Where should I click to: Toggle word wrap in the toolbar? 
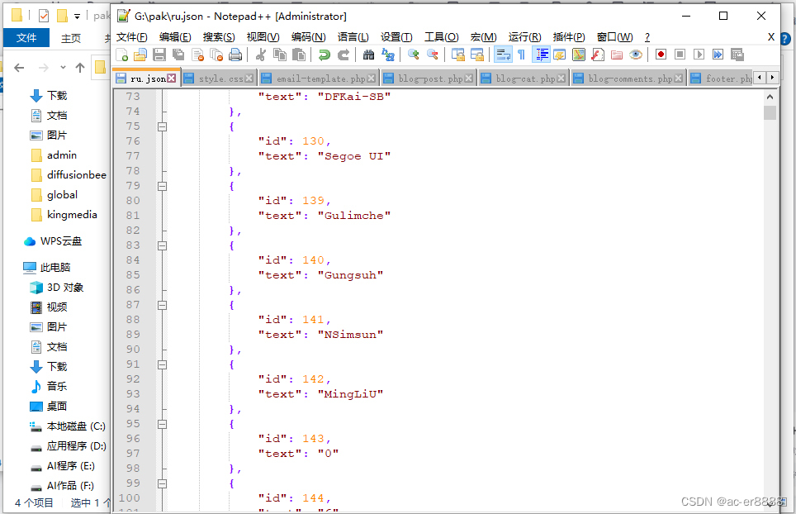pos(503,55)
